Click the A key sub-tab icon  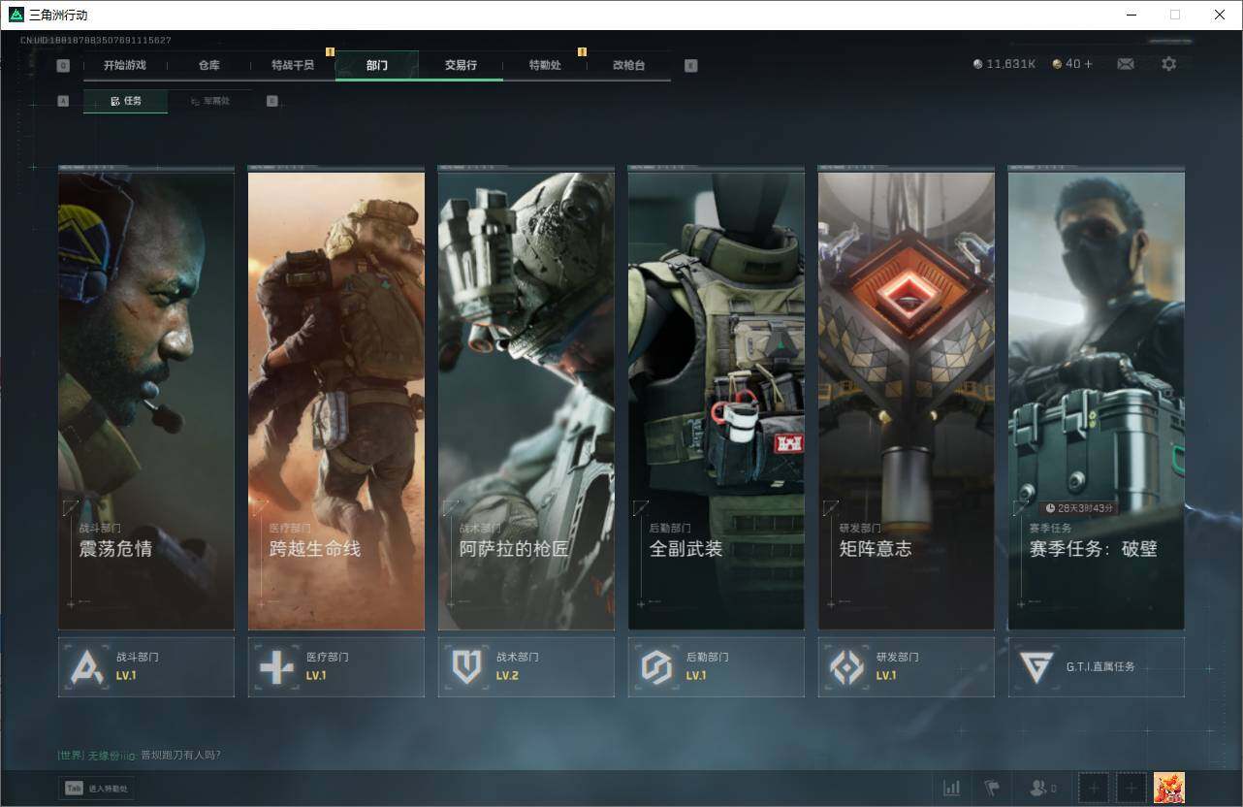(63, 101)
